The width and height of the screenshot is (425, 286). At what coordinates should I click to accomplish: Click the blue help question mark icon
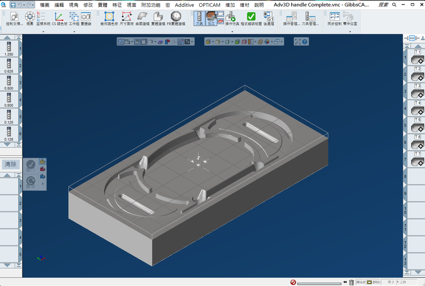305,42
